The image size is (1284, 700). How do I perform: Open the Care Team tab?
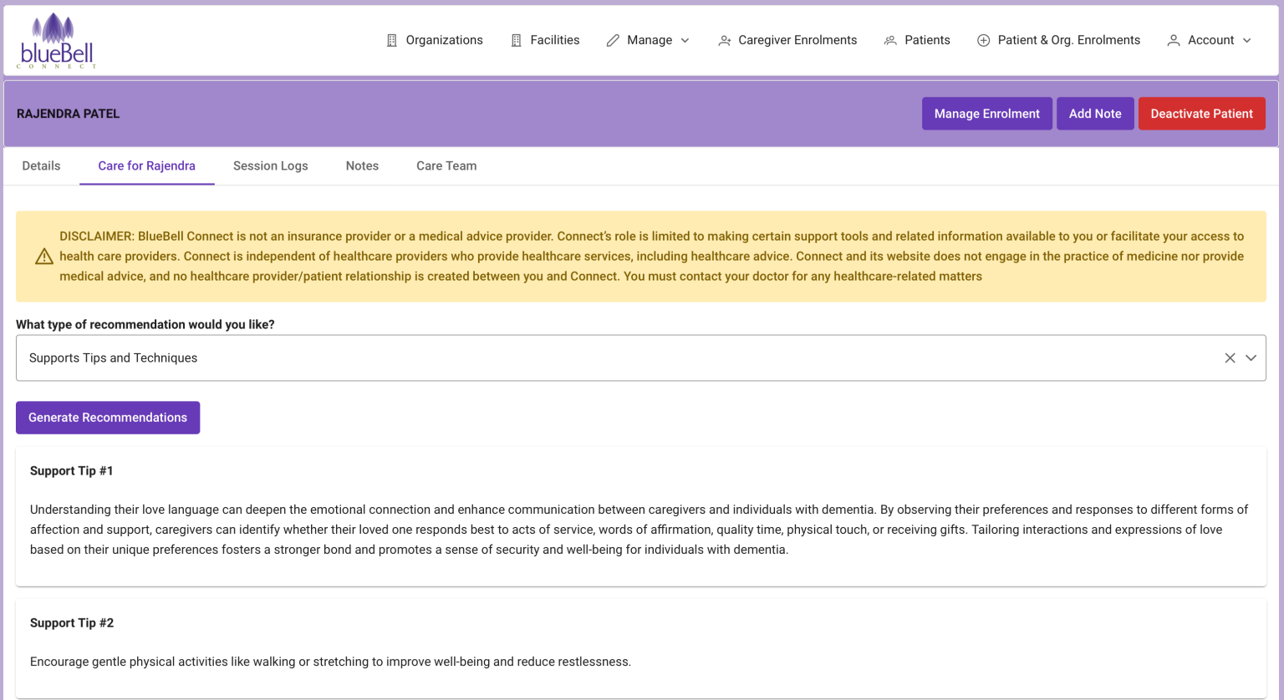(x=446, y=165)
